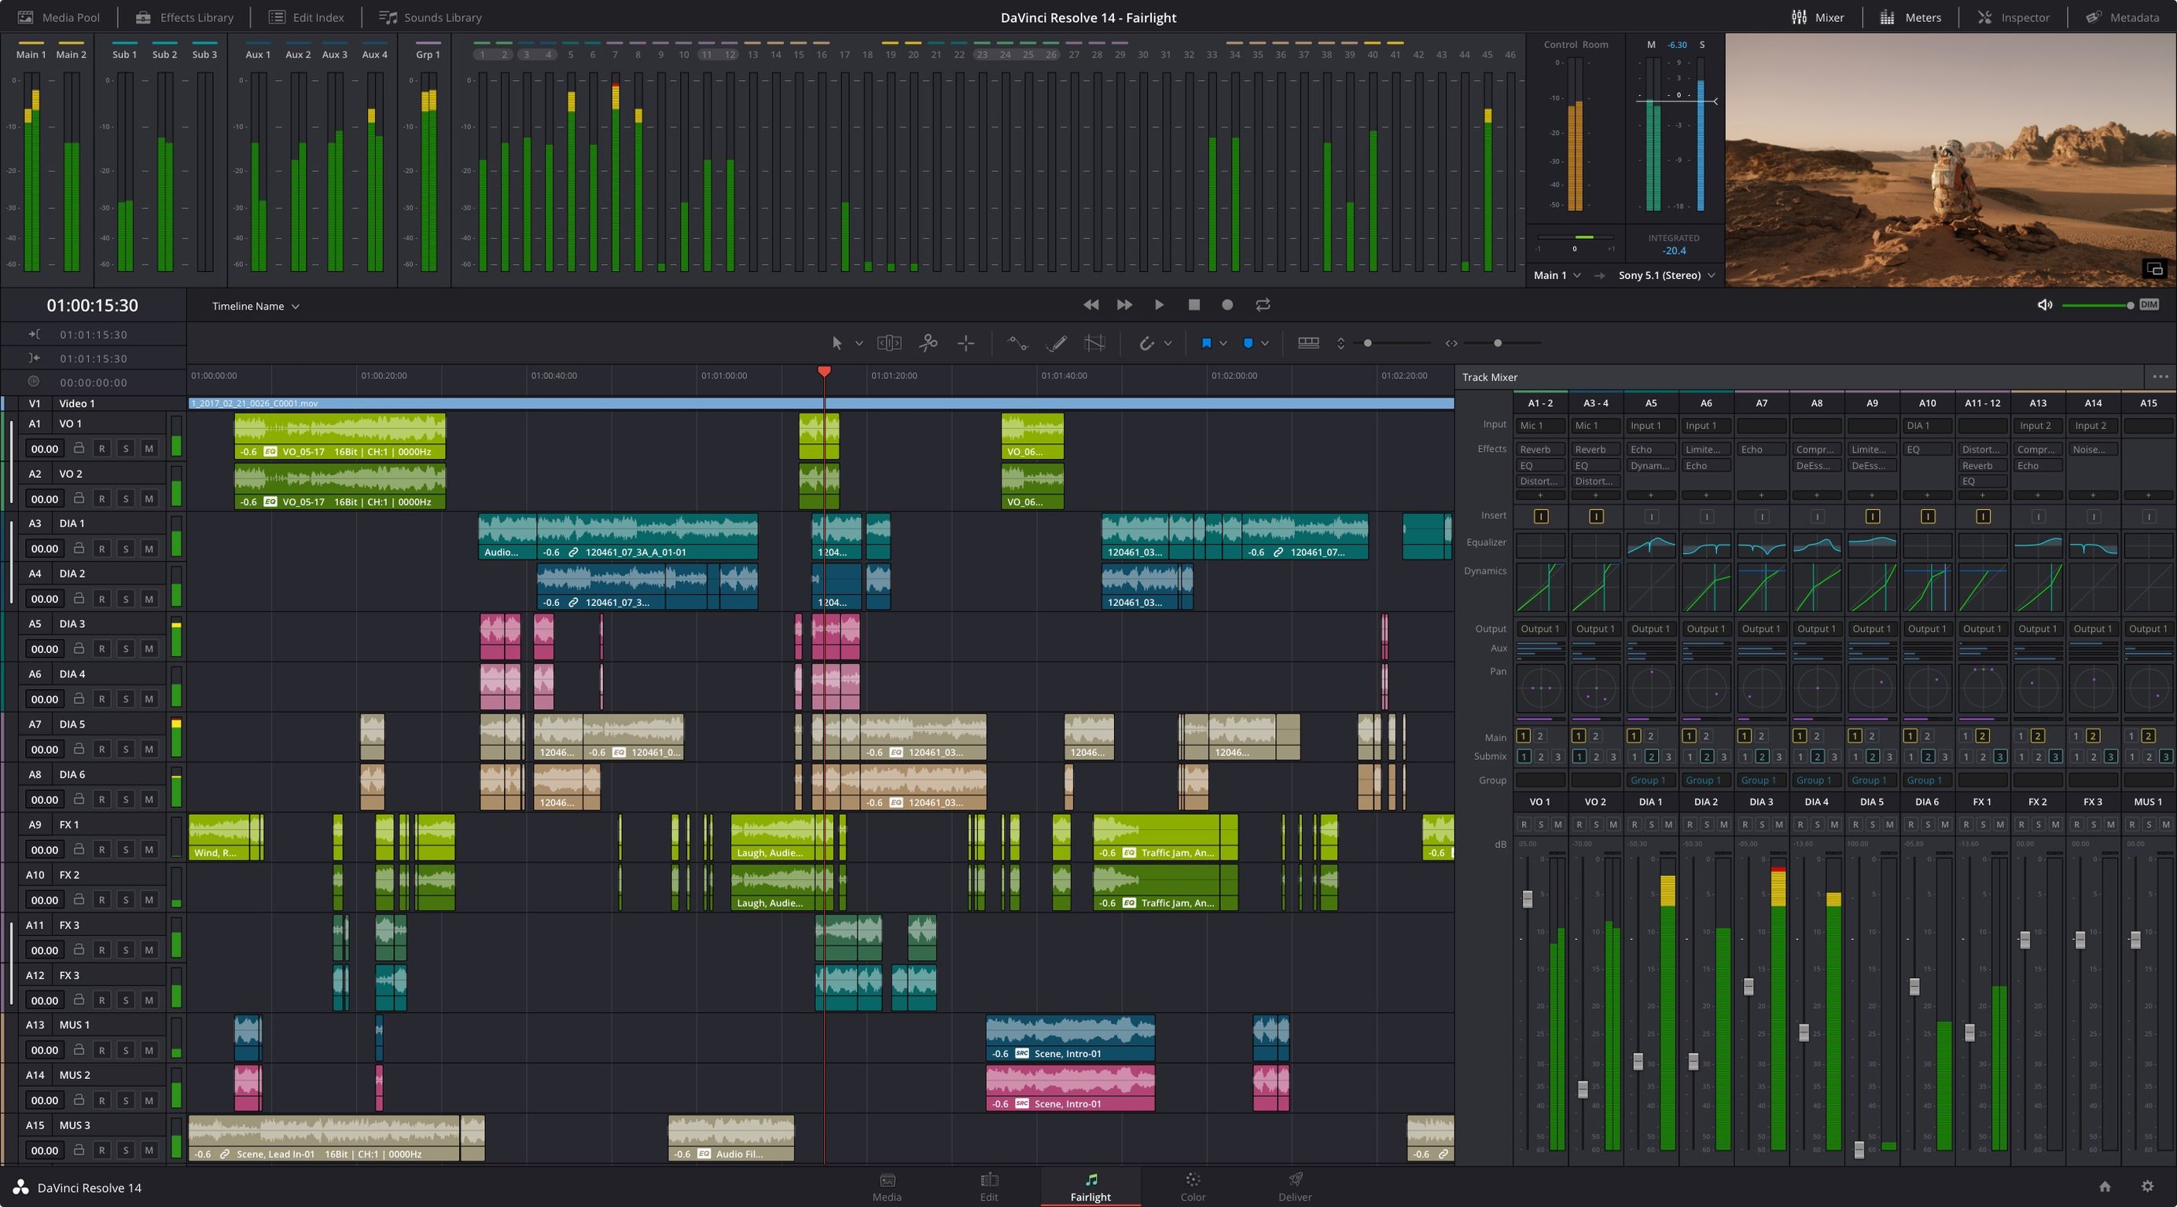Mute track A13 MUS 1

coord(149,1051)
